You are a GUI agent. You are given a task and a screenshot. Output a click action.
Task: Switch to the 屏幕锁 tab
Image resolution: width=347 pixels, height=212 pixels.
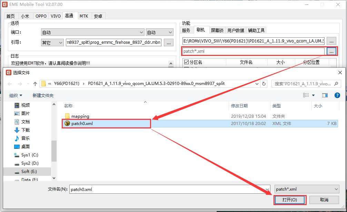(x=217, y=30)
